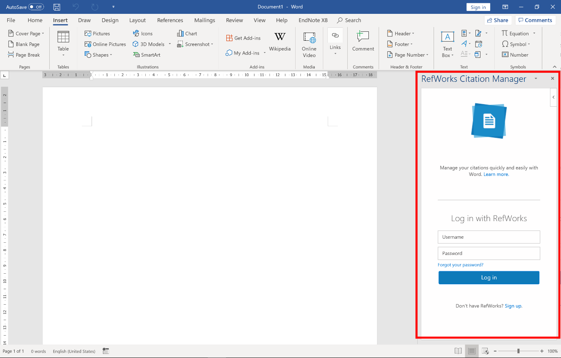Undo the last action
The height and width of the screenshot is (358, 561).
tap(76, 7)
